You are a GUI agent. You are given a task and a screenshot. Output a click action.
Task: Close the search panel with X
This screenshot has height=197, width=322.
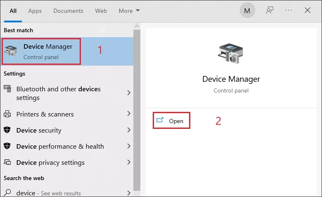(308, 10)
